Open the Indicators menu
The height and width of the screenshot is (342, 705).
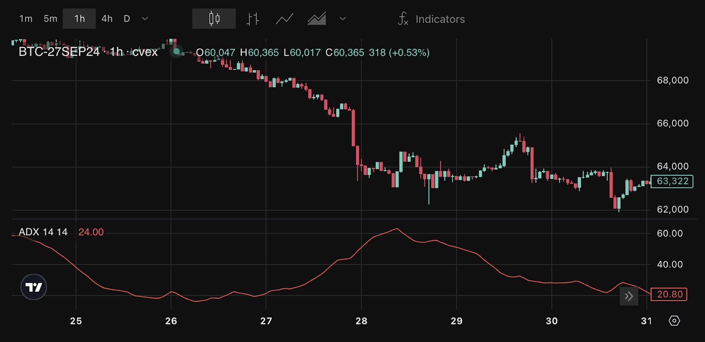click(x=440, y=19)
